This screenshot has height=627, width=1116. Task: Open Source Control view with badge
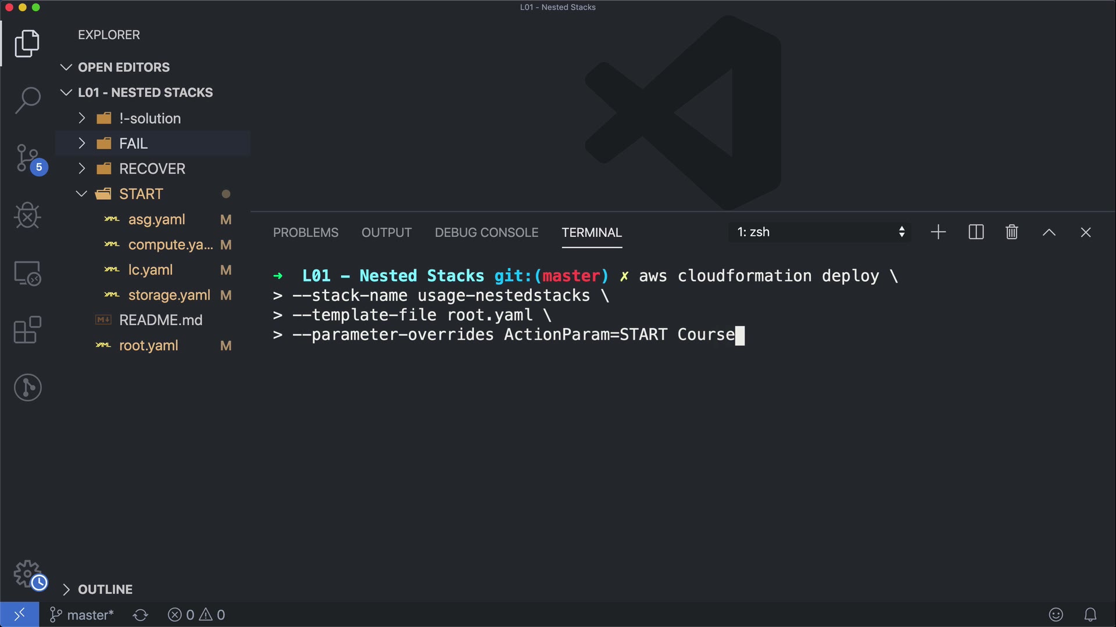pyautogui.click(x=27, y=158)
